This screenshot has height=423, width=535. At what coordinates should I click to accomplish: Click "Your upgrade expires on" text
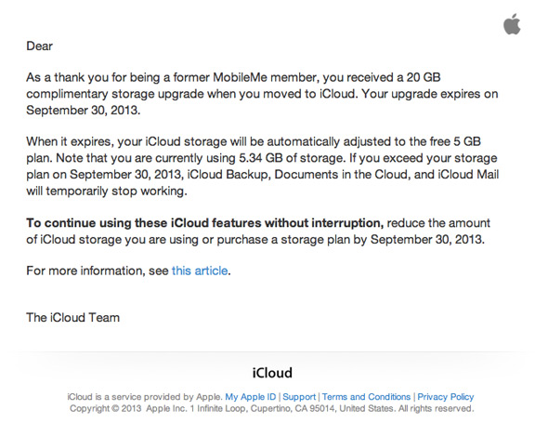(429, 94)
